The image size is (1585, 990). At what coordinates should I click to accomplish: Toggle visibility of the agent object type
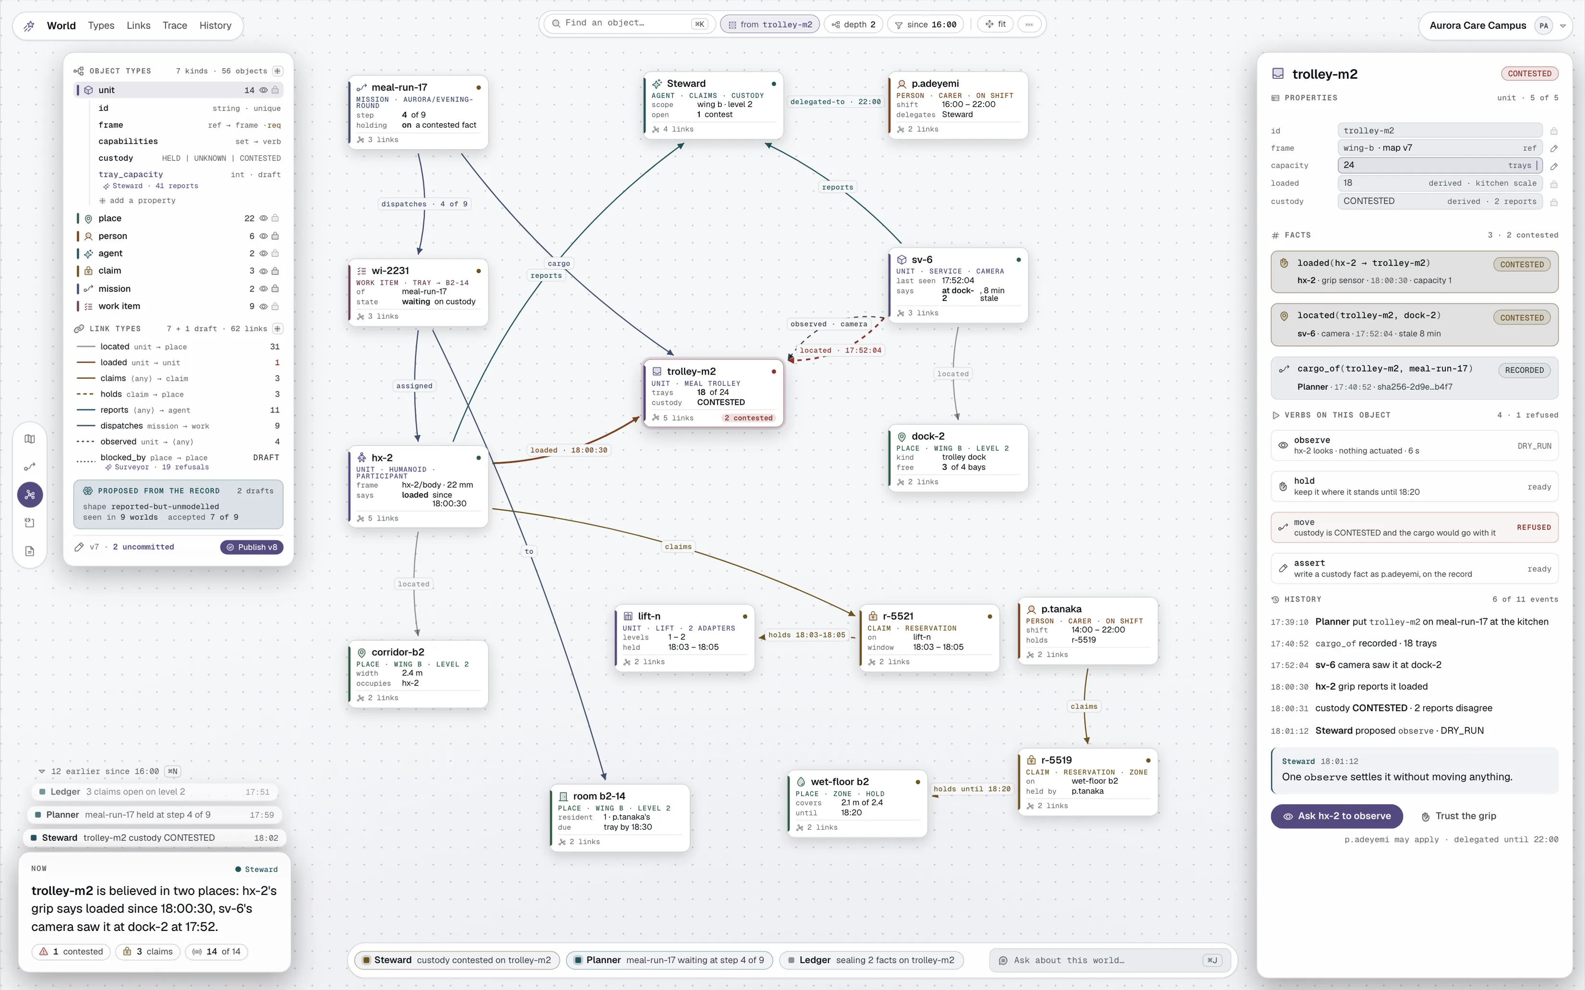[x=263, y=254]
